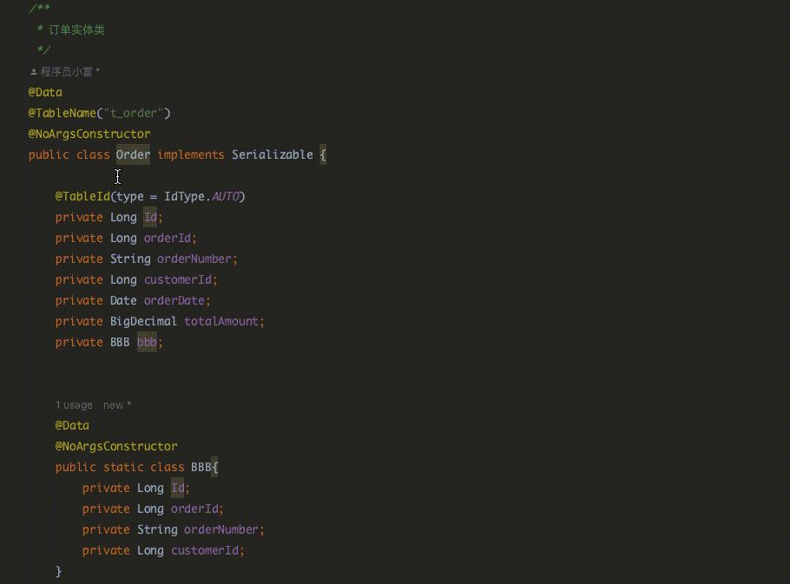Click the BBB type in 'private BBB bbb'
The height and width of the screenshot is (584, 790).
tap(120, 343)
